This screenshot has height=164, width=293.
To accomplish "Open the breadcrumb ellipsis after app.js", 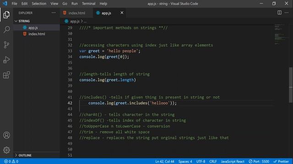I will tap(85, 21).
